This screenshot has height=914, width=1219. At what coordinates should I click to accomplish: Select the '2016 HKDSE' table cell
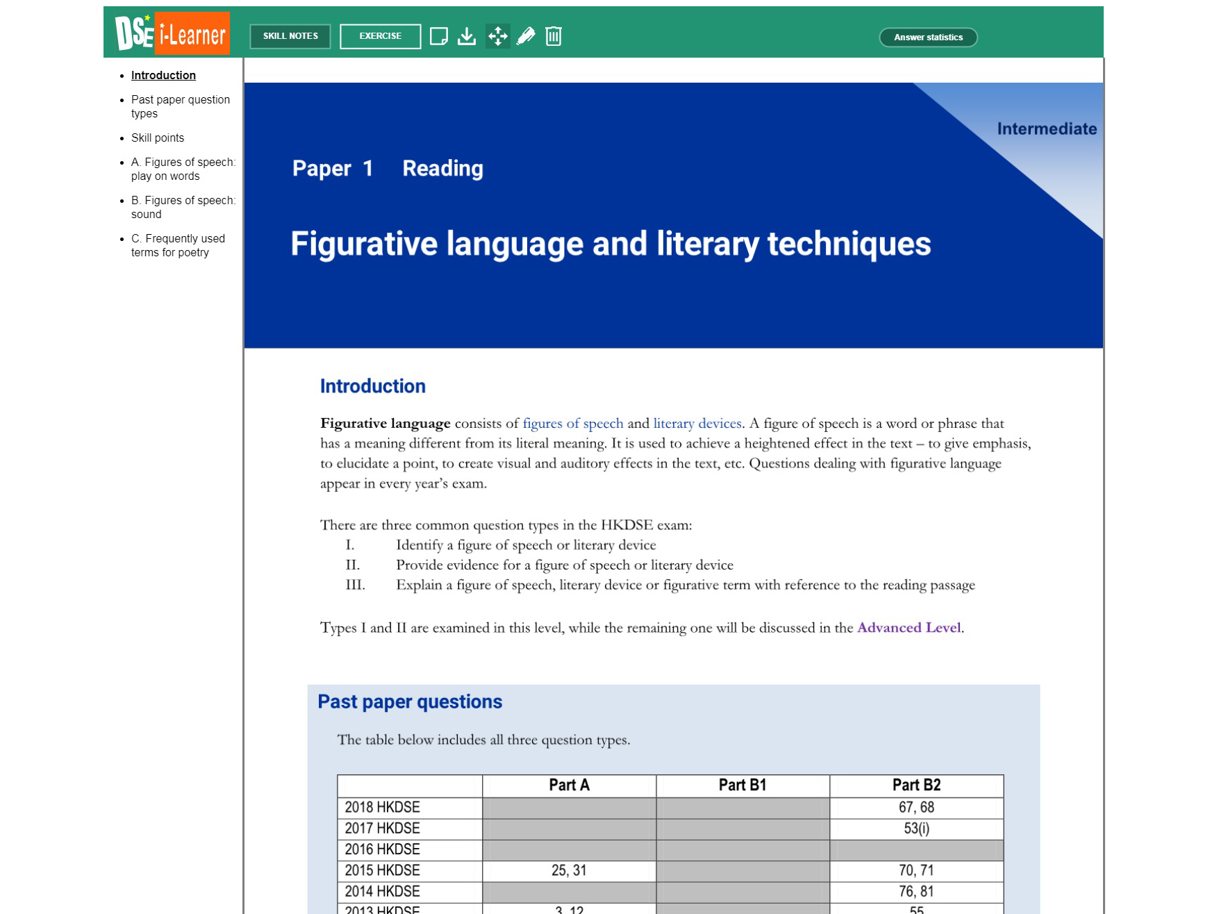tap(410, 849)
